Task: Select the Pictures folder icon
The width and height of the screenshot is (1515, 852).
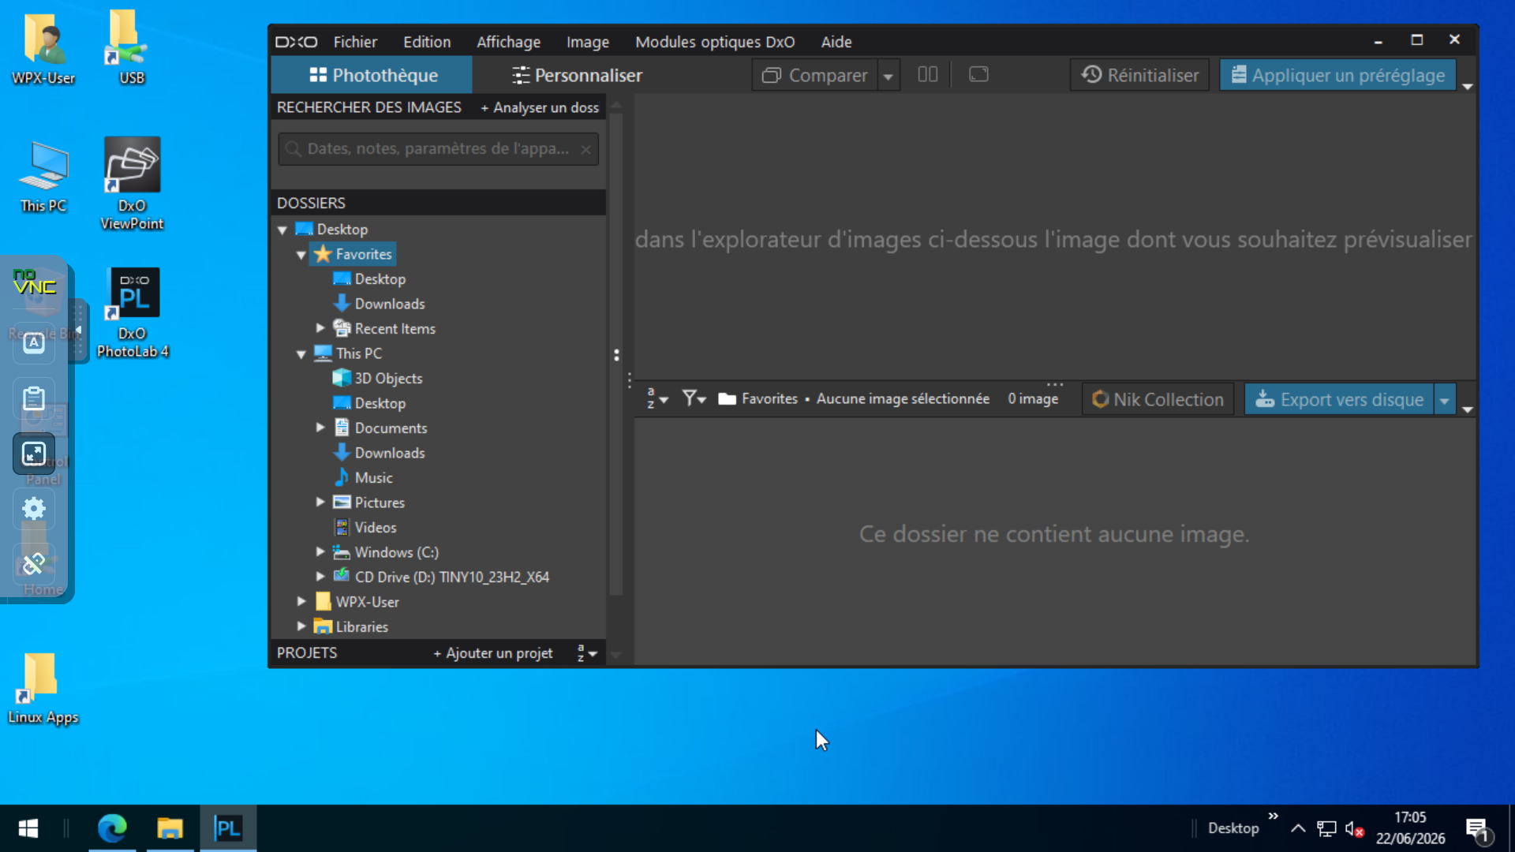Action: (x=342, y=503)
